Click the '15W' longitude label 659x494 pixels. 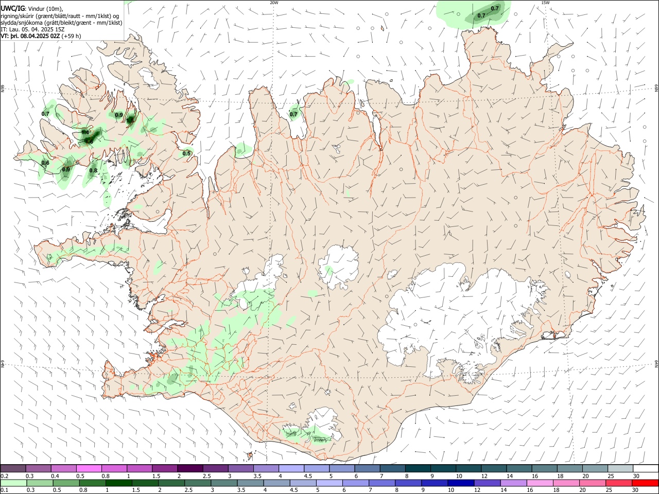(545, 3)
